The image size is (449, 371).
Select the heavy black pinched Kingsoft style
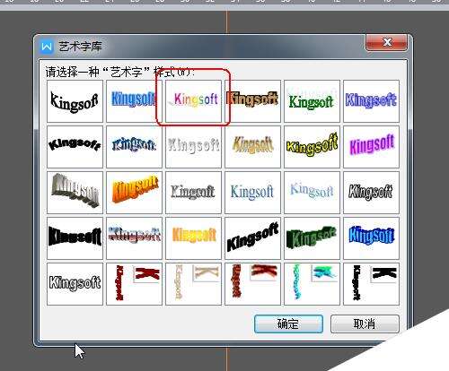coord(75,238)
